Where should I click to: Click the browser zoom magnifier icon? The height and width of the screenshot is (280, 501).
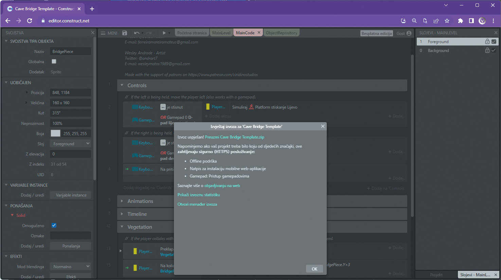pos(414,21)
